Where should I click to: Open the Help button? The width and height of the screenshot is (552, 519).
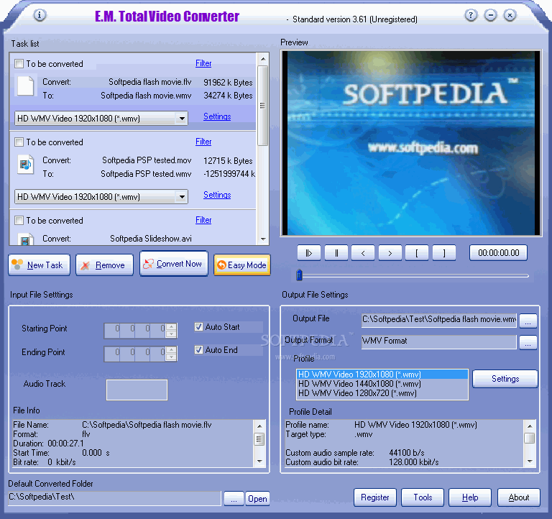click(470, 497)
